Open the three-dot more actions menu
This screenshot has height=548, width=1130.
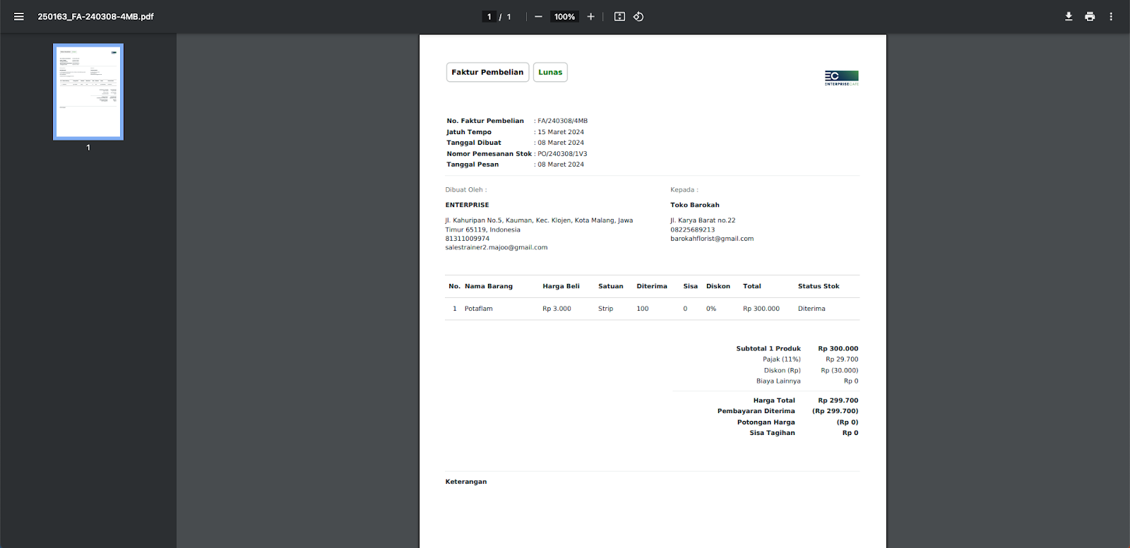(x=1111, y=16)
